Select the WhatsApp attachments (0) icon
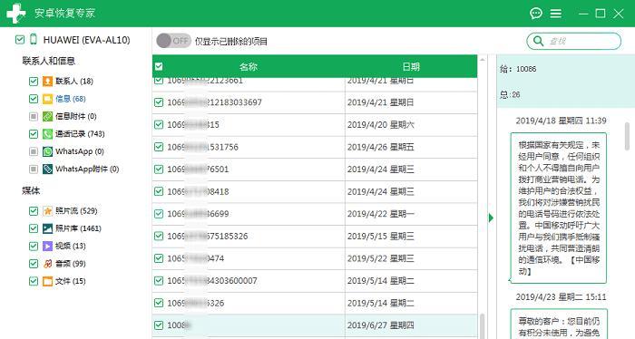 47,169
